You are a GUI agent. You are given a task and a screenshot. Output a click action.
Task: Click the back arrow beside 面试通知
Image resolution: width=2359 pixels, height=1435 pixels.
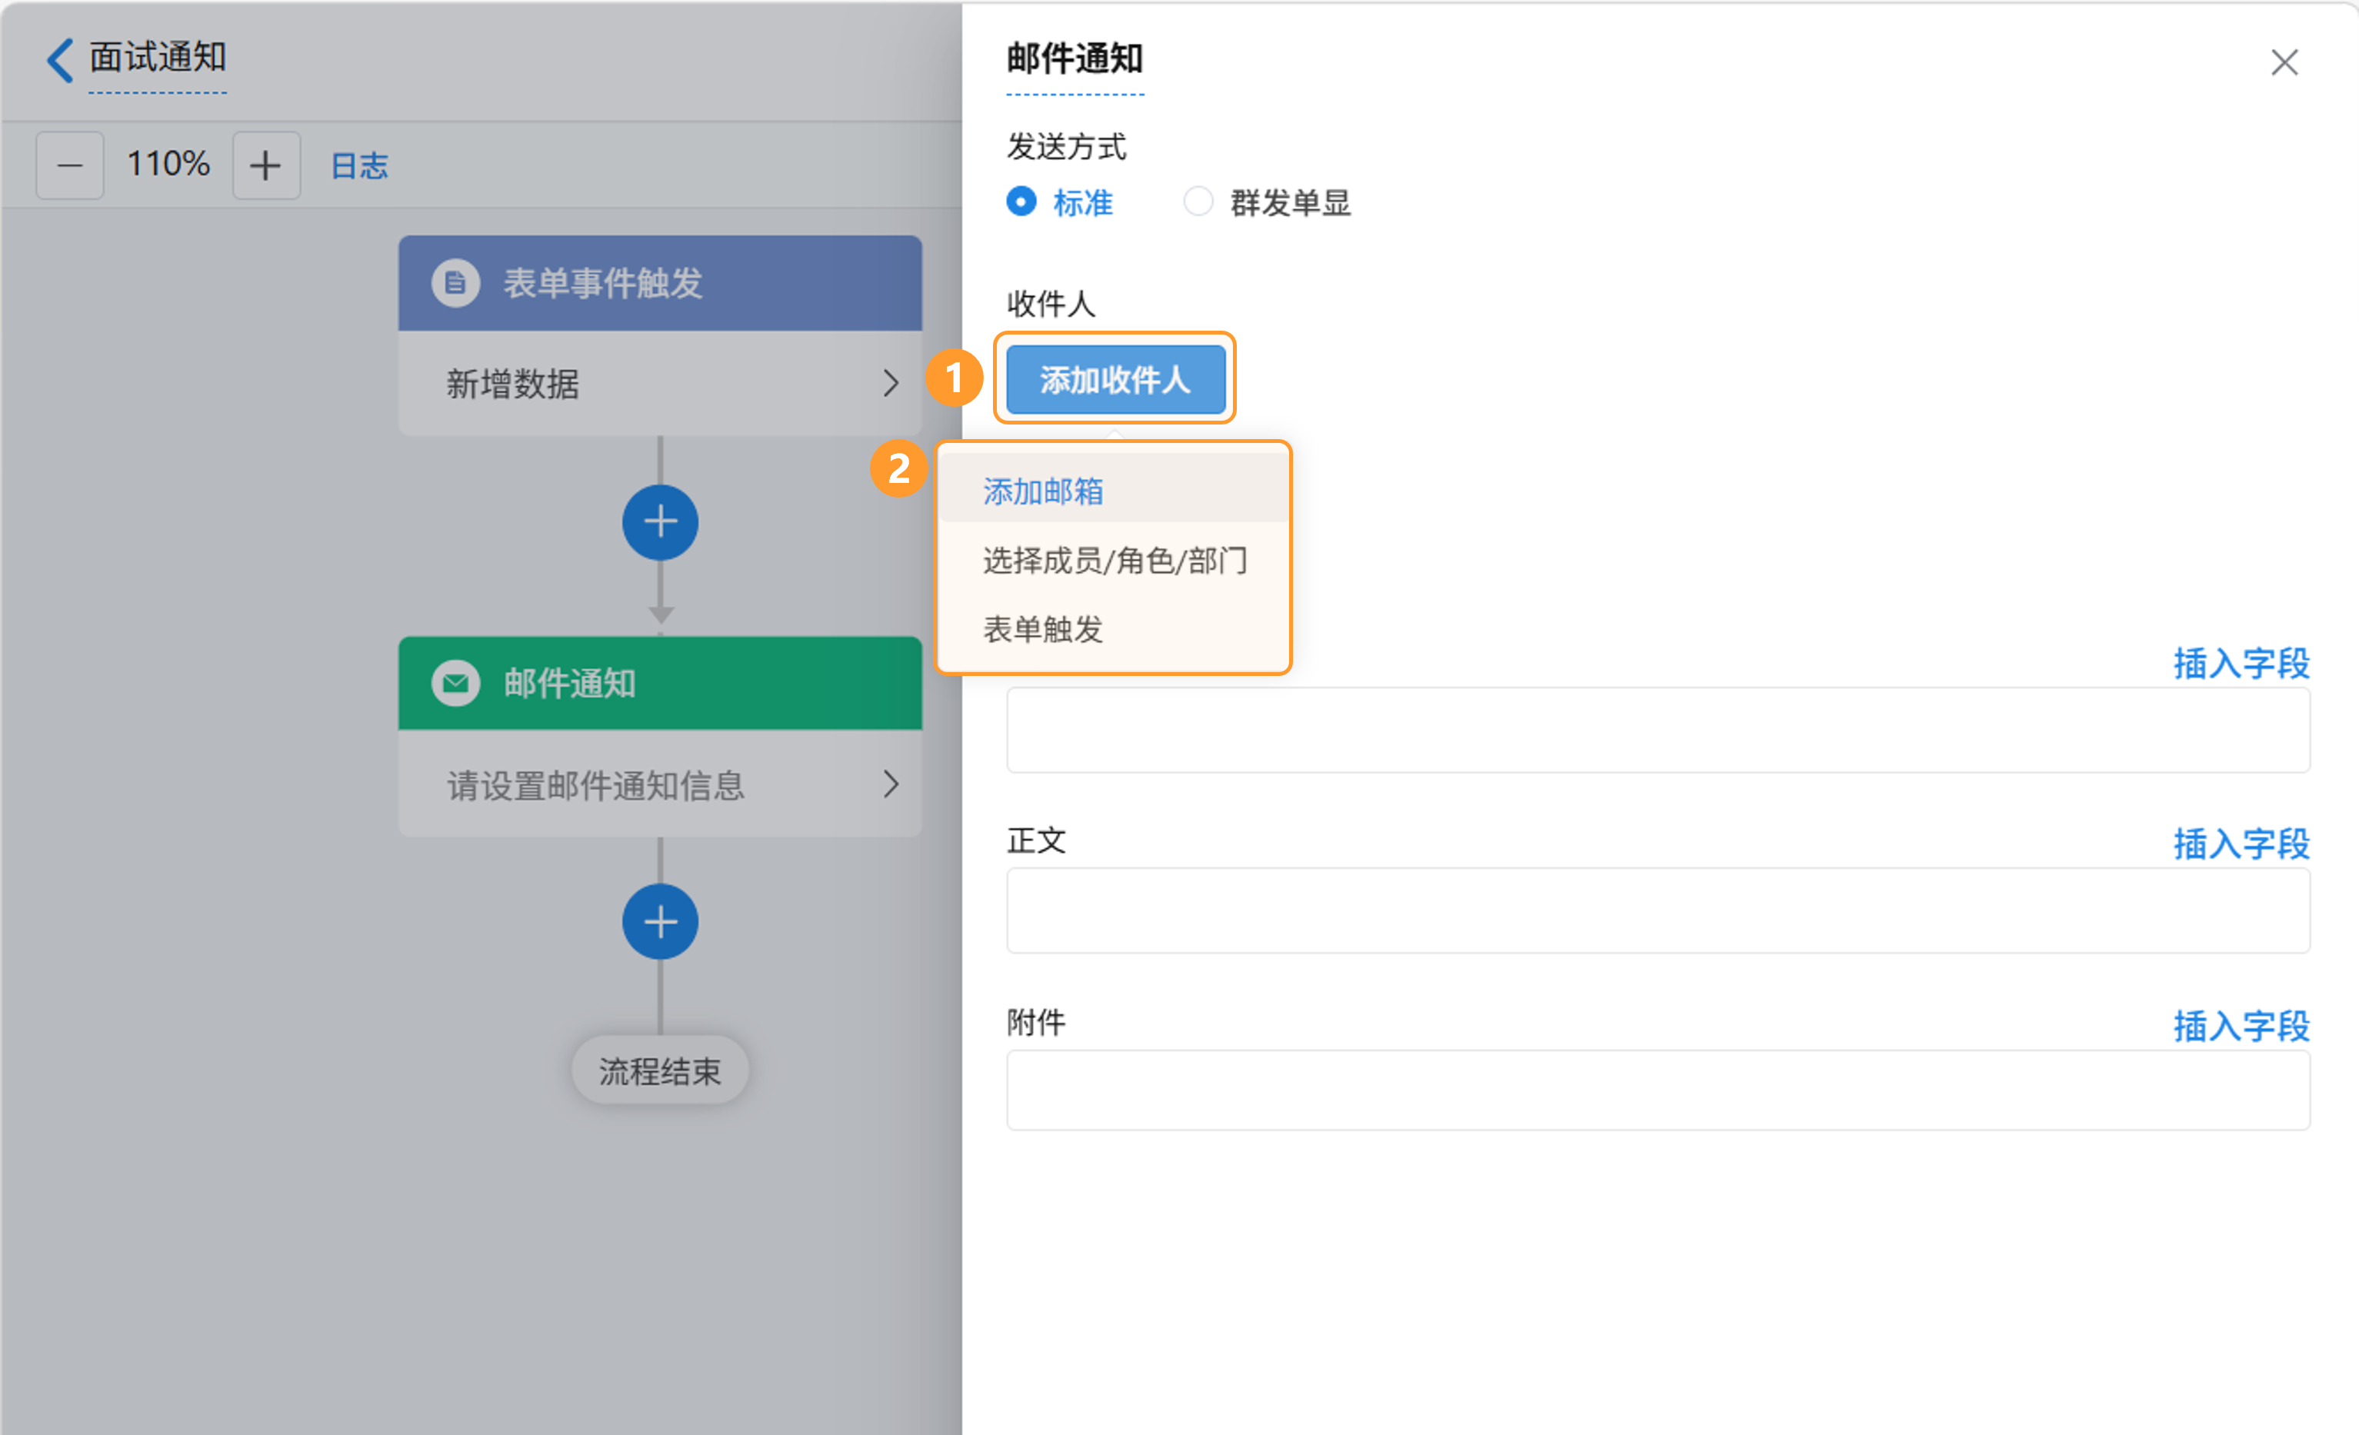point(59,60)
